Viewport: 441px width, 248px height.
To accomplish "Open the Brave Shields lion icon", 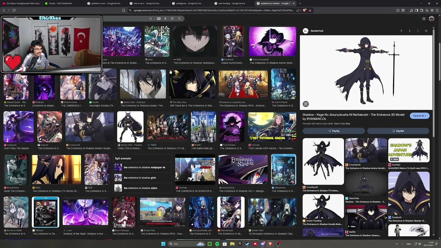I will [x=305, y=10].
